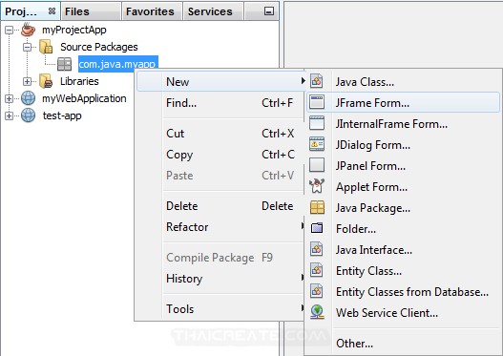503x356 pixels.
Task: Select Applet Form... menu entry
Action: pyautogui.click(x=403, y=187)
